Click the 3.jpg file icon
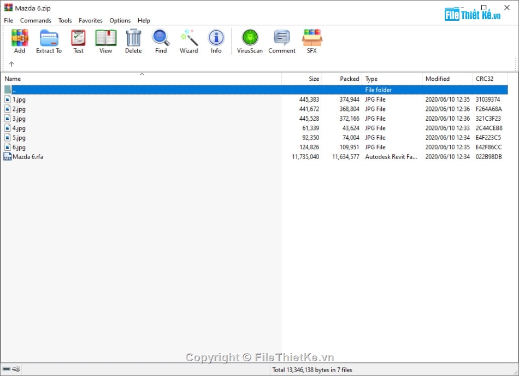 pos(8,119)
